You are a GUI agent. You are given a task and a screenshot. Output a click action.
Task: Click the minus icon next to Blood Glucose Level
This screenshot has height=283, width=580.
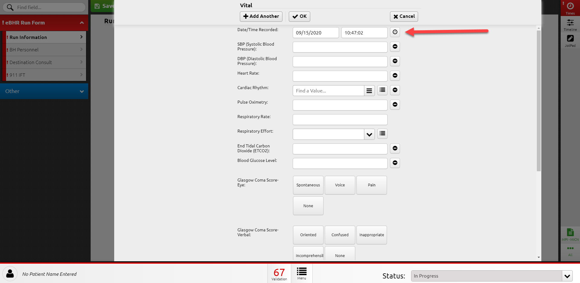point(395,163)
